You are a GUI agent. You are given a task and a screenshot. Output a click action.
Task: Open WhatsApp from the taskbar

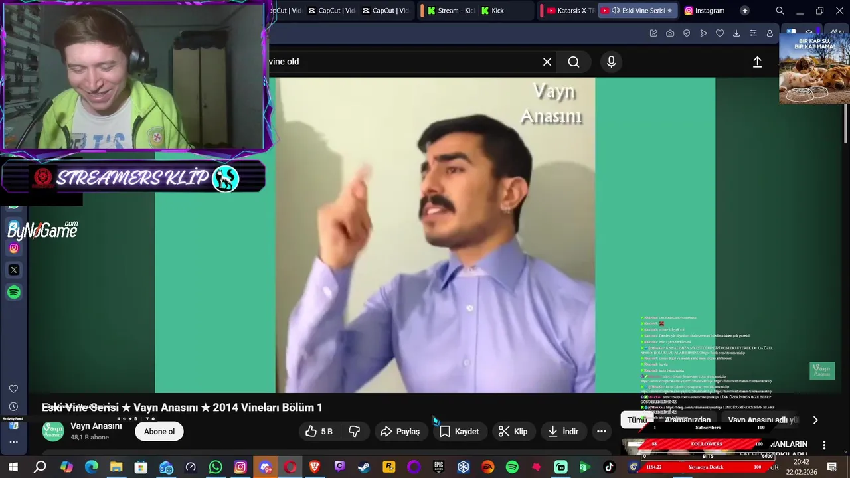(215, 467)
